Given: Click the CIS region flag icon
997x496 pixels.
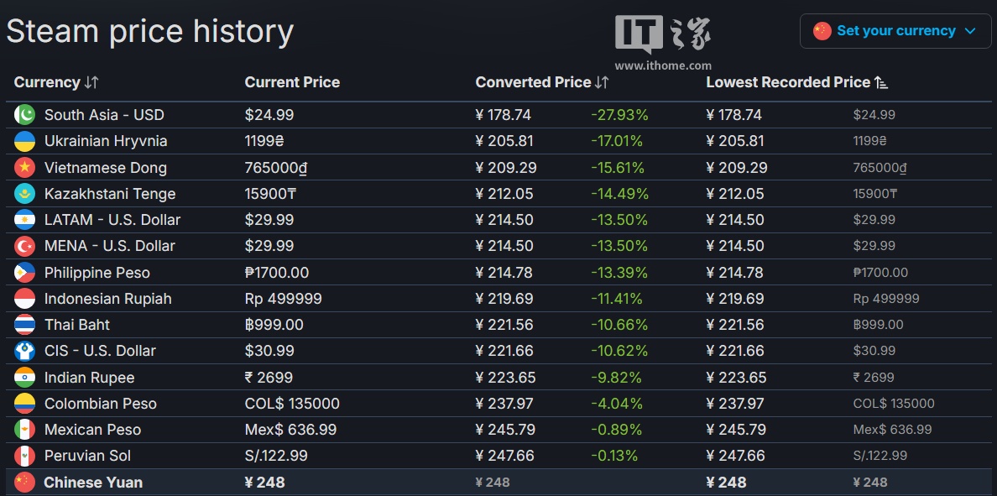Looking at the screenshot, I should click(24, 351).
